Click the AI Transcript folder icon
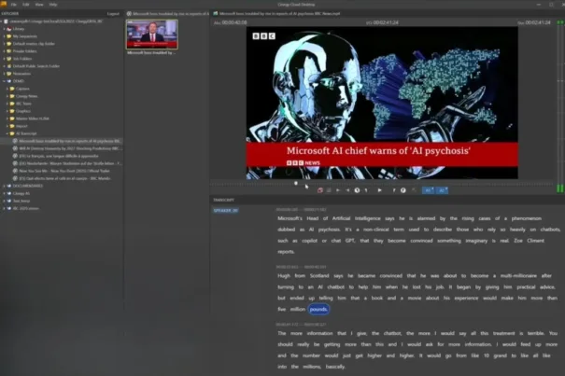Image resolution: width=565 pixels, height=376 pixels. (x=13, y=133)
